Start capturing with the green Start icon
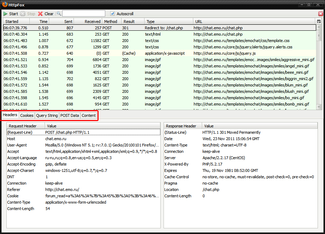This screenshot has height=234, width=325. click(5, 14)
